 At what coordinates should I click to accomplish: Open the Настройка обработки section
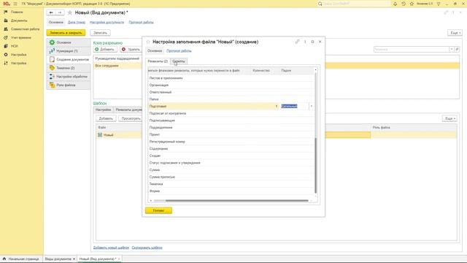point(69,77)
